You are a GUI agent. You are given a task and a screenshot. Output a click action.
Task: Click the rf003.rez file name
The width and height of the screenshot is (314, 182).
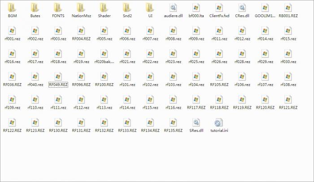(58, 39)
